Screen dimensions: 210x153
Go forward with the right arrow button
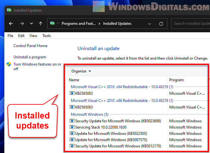click(x=22, y=24)
